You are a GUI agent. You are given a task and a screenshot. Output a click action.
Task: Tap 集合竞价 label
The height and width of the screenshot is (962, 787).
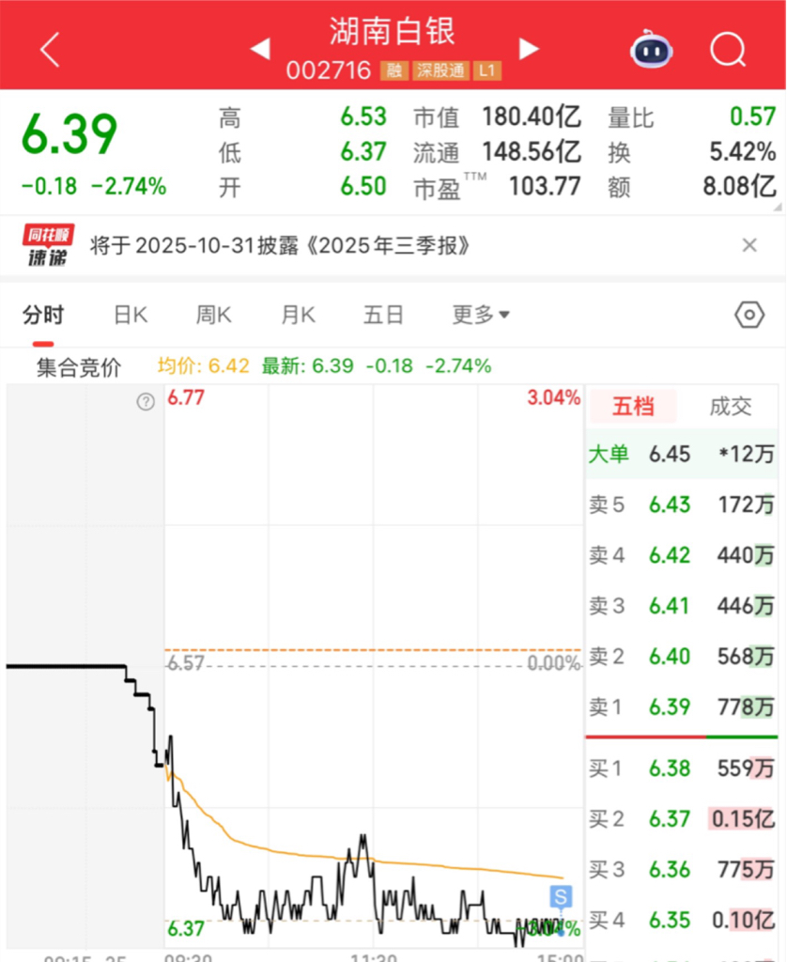pos(79,367)
